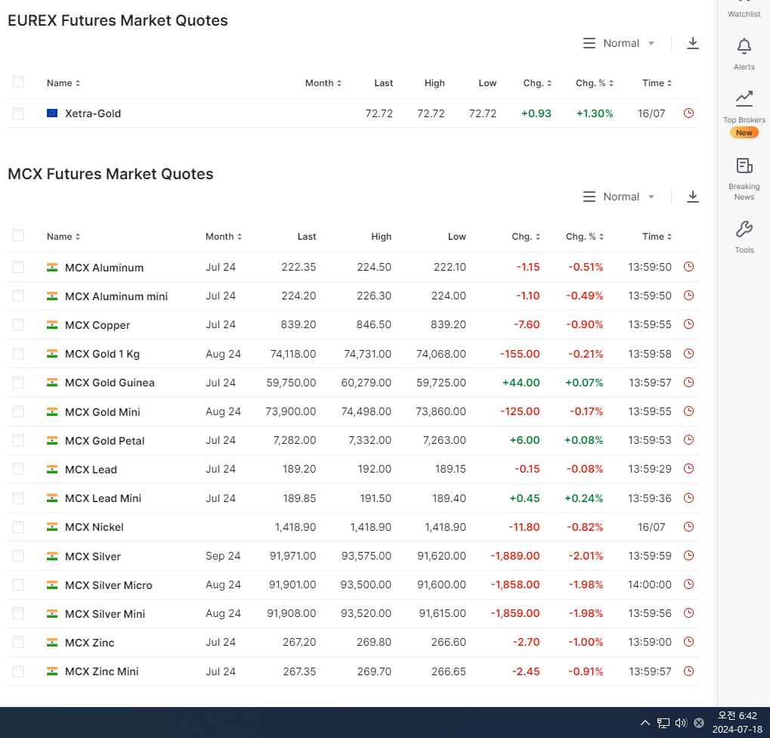Viewport: 770px width, 738px height.
Task: Sort MCX table by Chg. column
Action: pos(526,237)
